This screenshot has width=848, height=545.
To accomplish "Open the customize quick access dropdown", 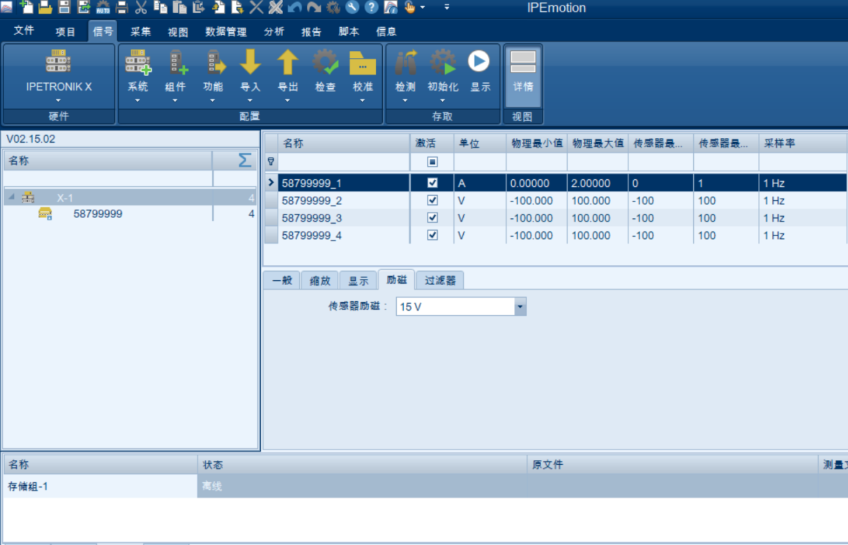I will coord(447,8).
